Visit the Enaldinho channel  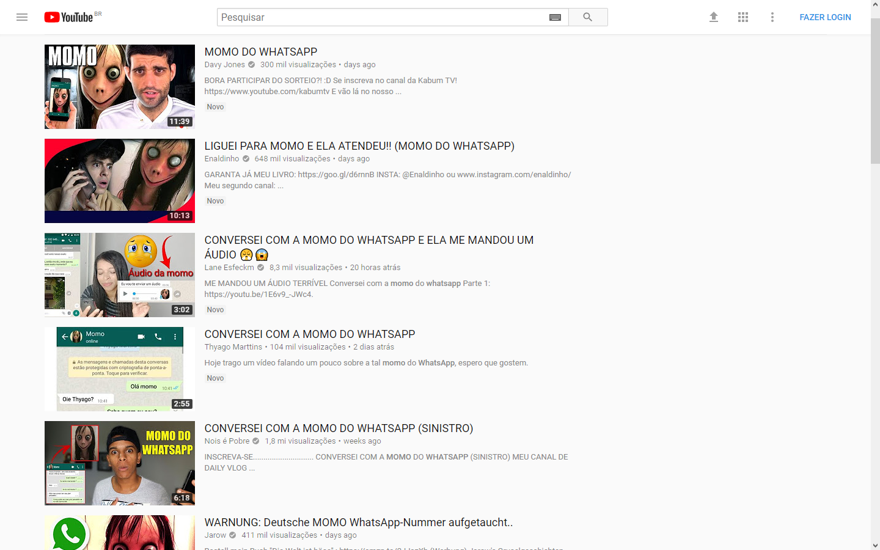tap(222, 159)
